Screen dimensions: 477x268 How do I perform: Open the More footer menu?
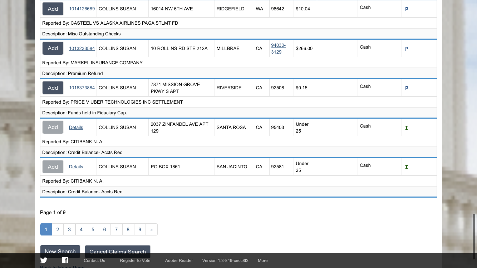click(263, 260)
